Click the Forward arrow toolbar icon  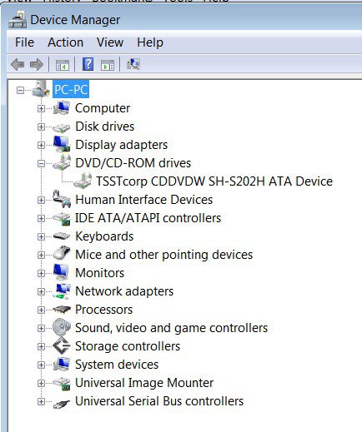(37, 65)
